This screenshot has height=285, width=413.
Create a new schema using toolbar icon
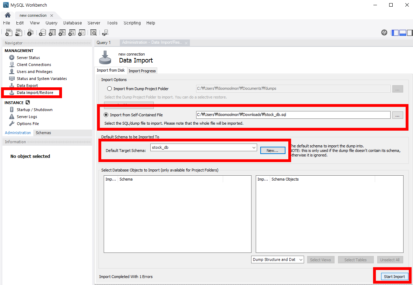[42, 32]
